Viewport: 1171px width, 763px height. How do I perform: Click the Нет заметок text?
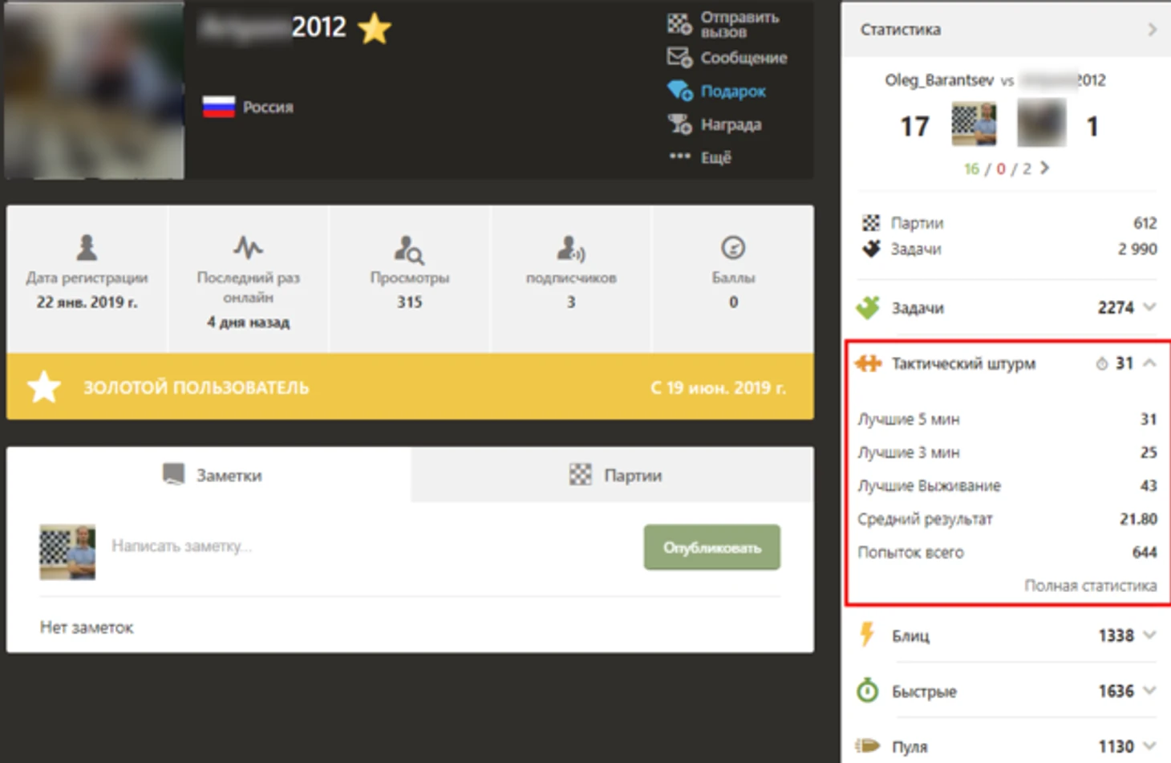coord(87,627)
